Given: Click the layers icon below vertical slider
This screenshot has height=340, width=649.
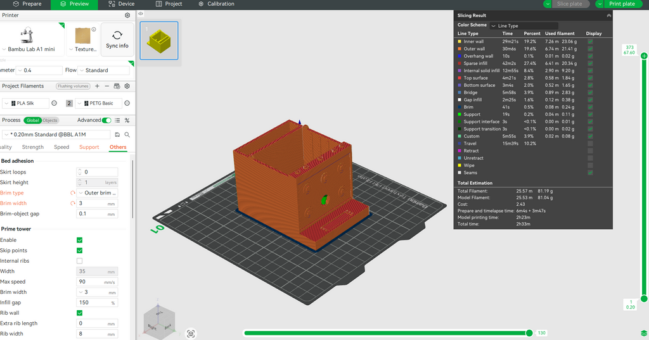Looking at the screenshot, I should (x=644, y=333).
